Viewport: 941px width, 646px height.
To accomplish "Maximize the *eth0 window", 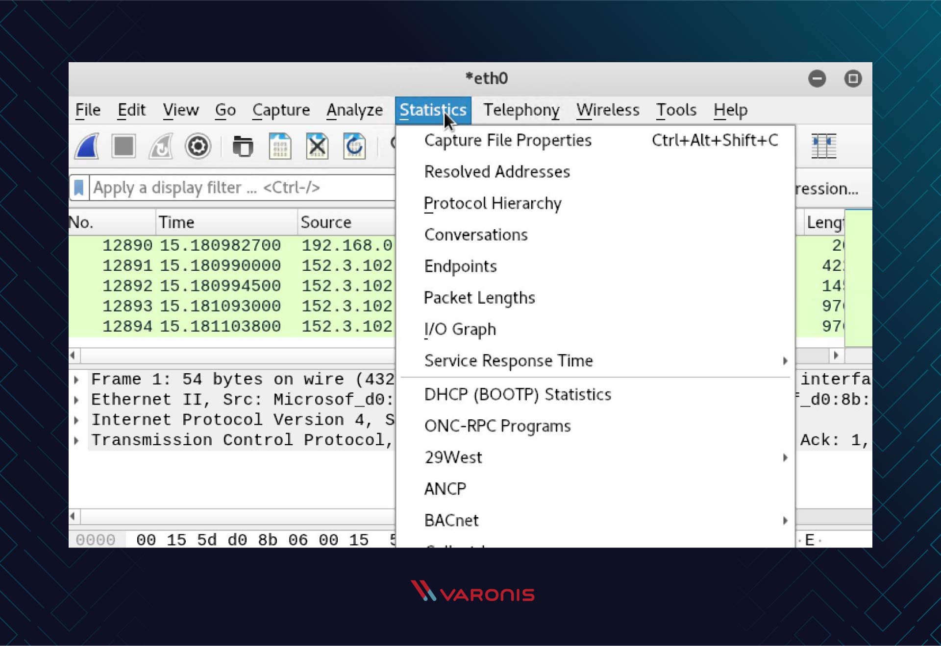I will tap(853, 78).
